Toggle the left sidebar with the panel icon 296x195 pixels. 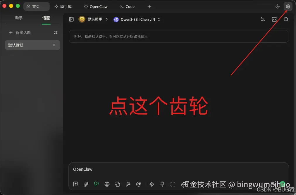pos(71,19)
